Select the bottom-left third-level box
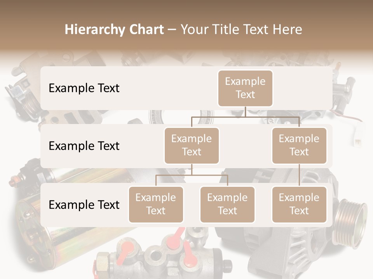Image resolution: width=373 pixels, height=279 pixels. pos(155,204)
